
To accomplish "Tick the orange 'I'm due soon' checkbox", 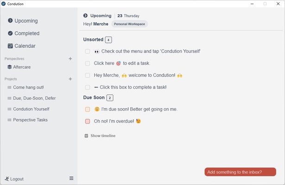I will click(x=88, y=110).
